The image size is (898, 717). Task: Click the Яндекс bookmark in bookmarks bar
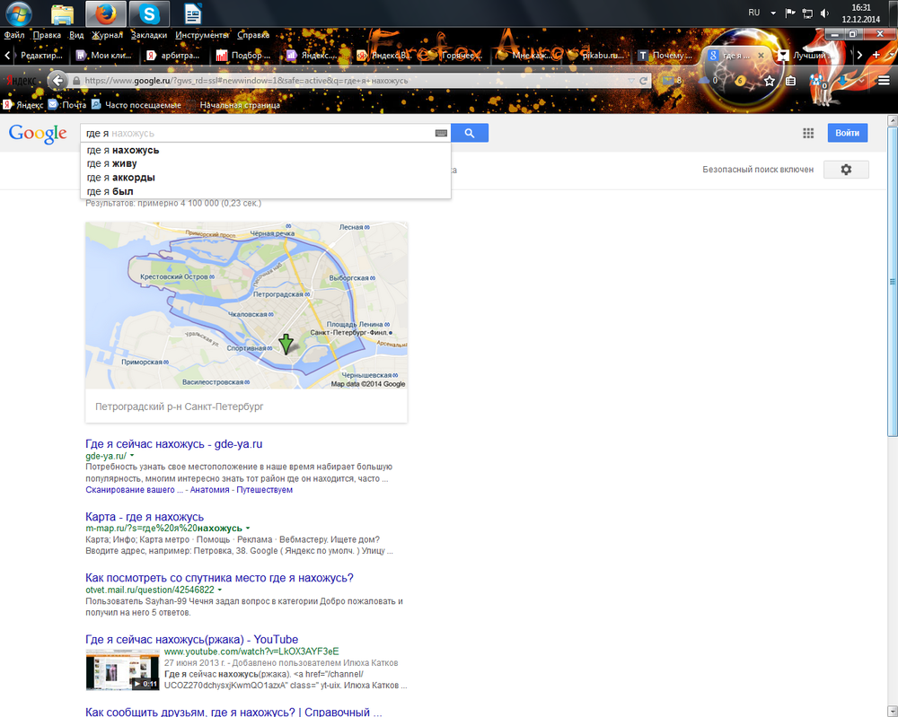(x=23, y=105)
